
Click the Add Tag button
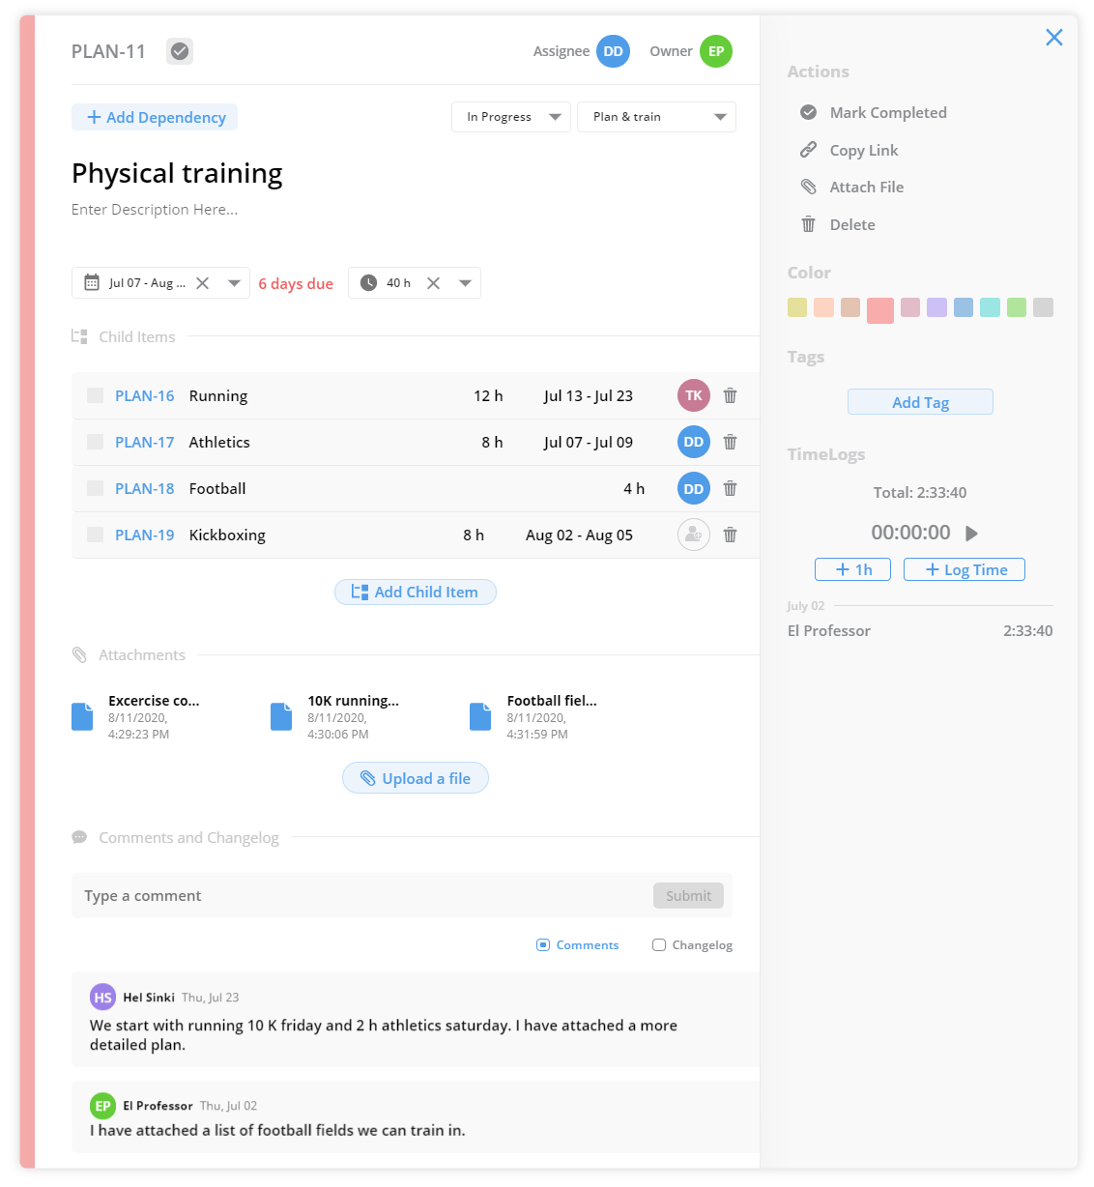click(x=920, y=402)
